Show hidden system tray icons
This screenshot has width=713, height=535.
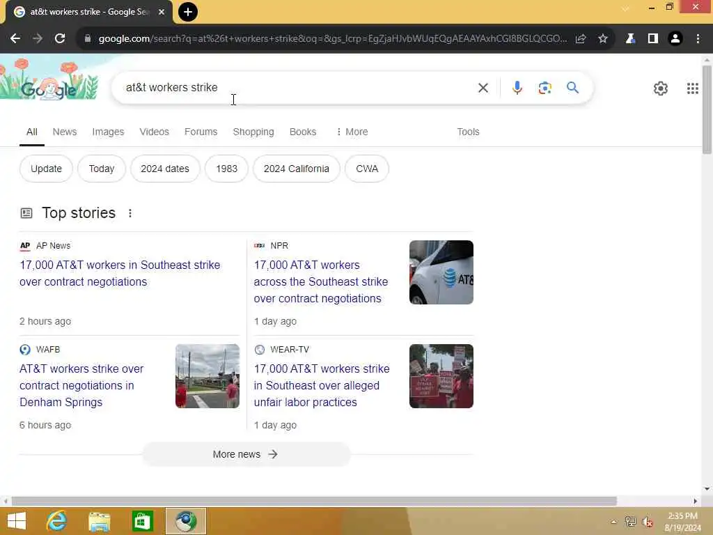[x=613, y=522]
